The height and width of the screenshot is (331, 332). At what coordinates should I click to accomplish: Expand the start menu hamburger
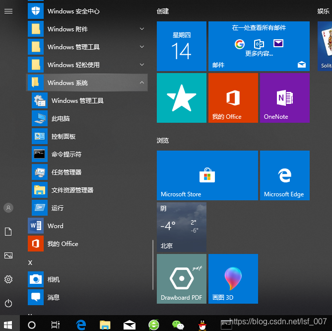coord(8,11)
